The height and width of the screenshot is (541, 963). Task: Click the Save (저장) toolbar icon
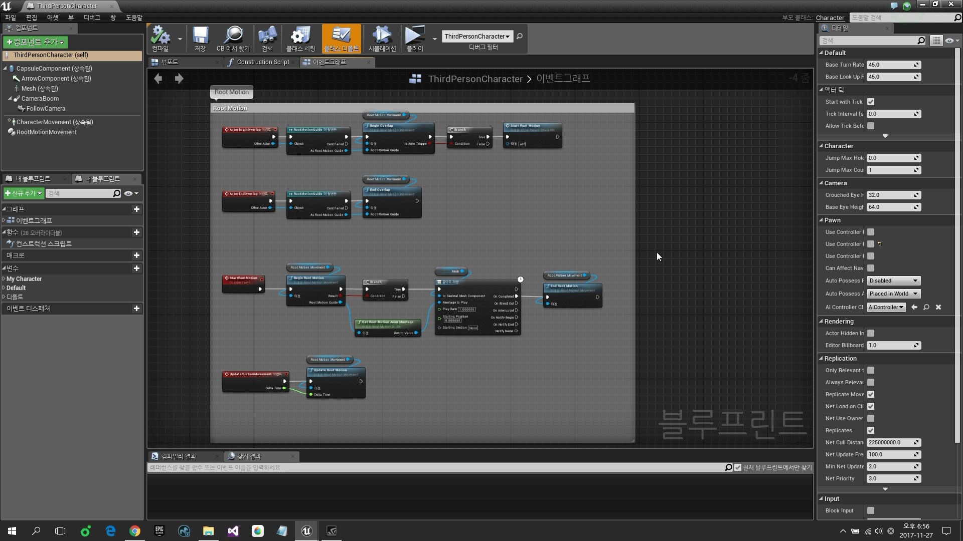pyautogui.click(x=200, y=39)
